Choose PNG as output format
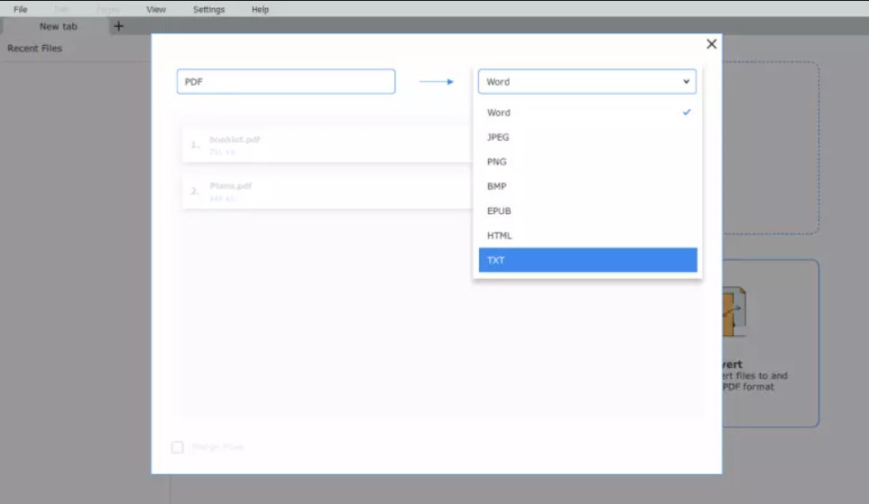 (588, 162)
